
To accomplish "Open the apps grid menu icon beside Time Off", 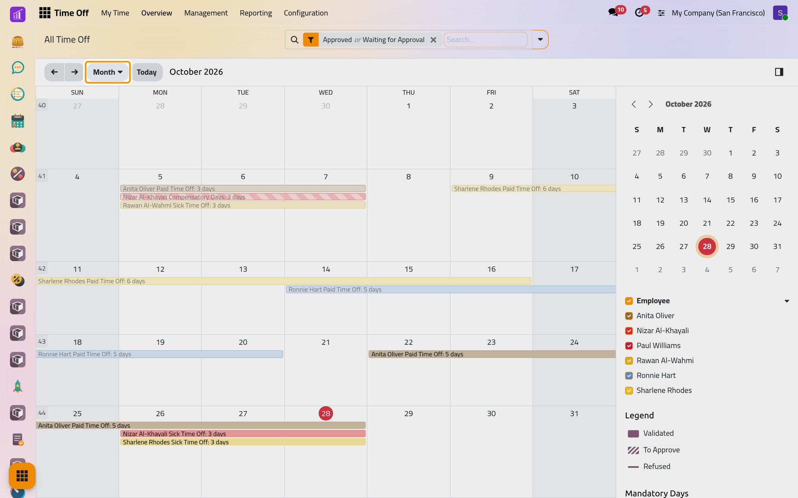I will pyautogui.click(x=44, y=13).
